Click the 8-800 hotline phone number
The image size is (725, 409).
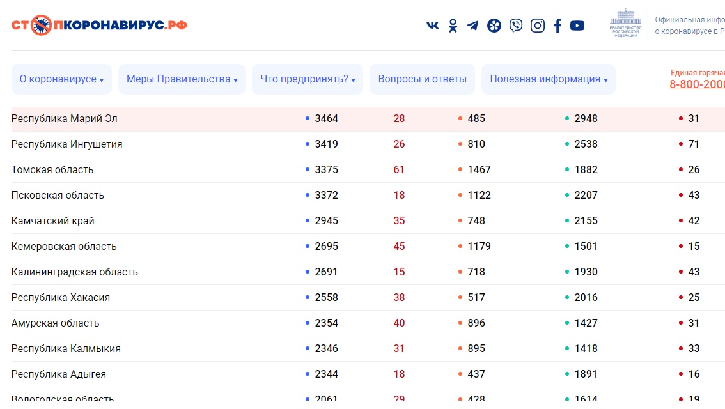tap(697, 84)
